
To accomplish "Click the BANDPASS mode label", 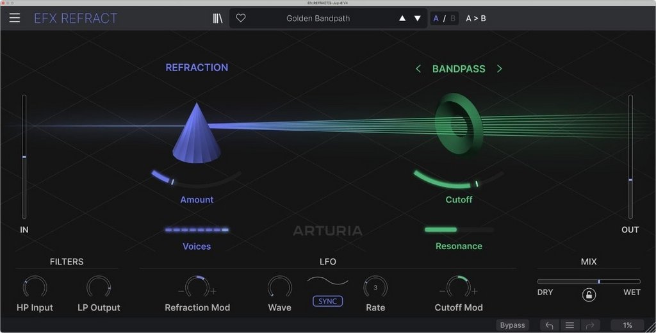I will pyautogui.click(x=459, y=69).
